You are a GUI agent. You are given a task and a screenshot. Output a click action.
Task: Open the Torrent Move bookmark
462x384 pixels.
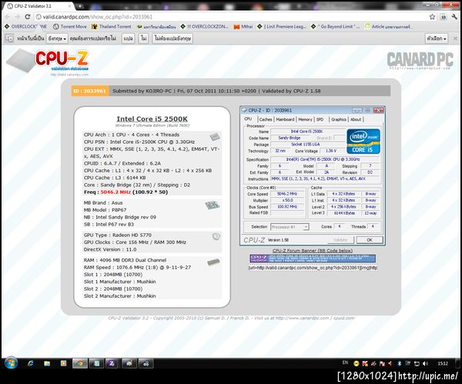(x=70, y=26)
